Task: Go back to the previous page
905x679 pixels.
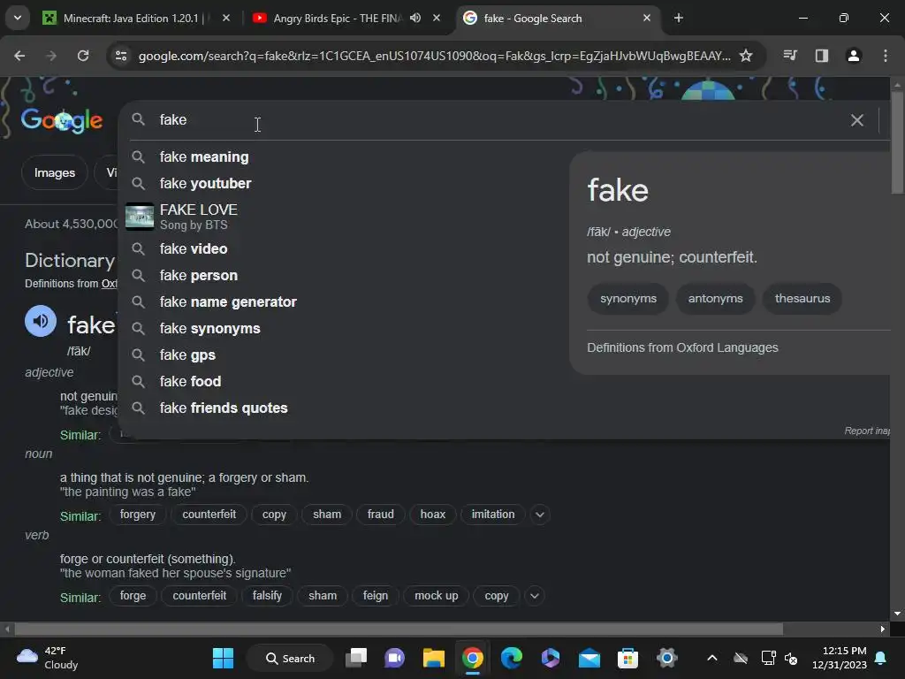Action: [x=19, y=56]
